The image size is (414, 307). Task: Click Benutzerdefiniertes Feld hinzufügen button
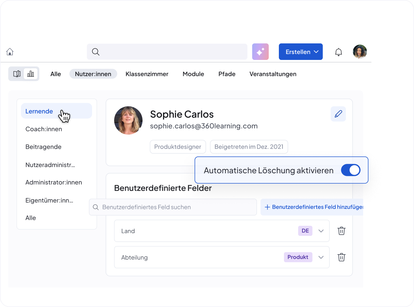pyautogui.click(x=312, y=207)
